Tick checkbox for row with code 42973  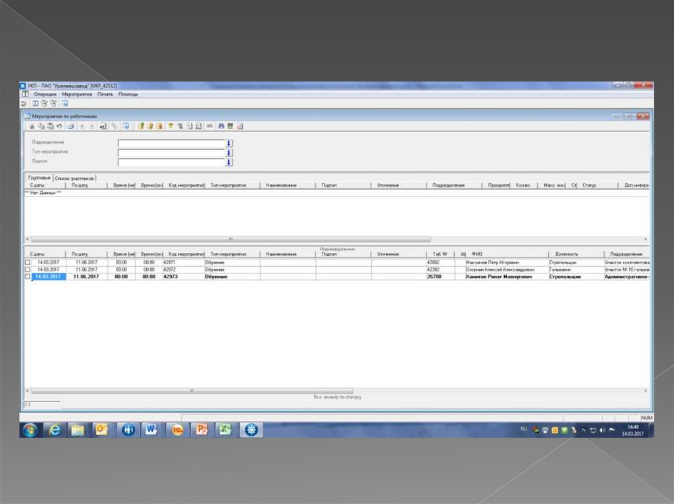(28, 277)
